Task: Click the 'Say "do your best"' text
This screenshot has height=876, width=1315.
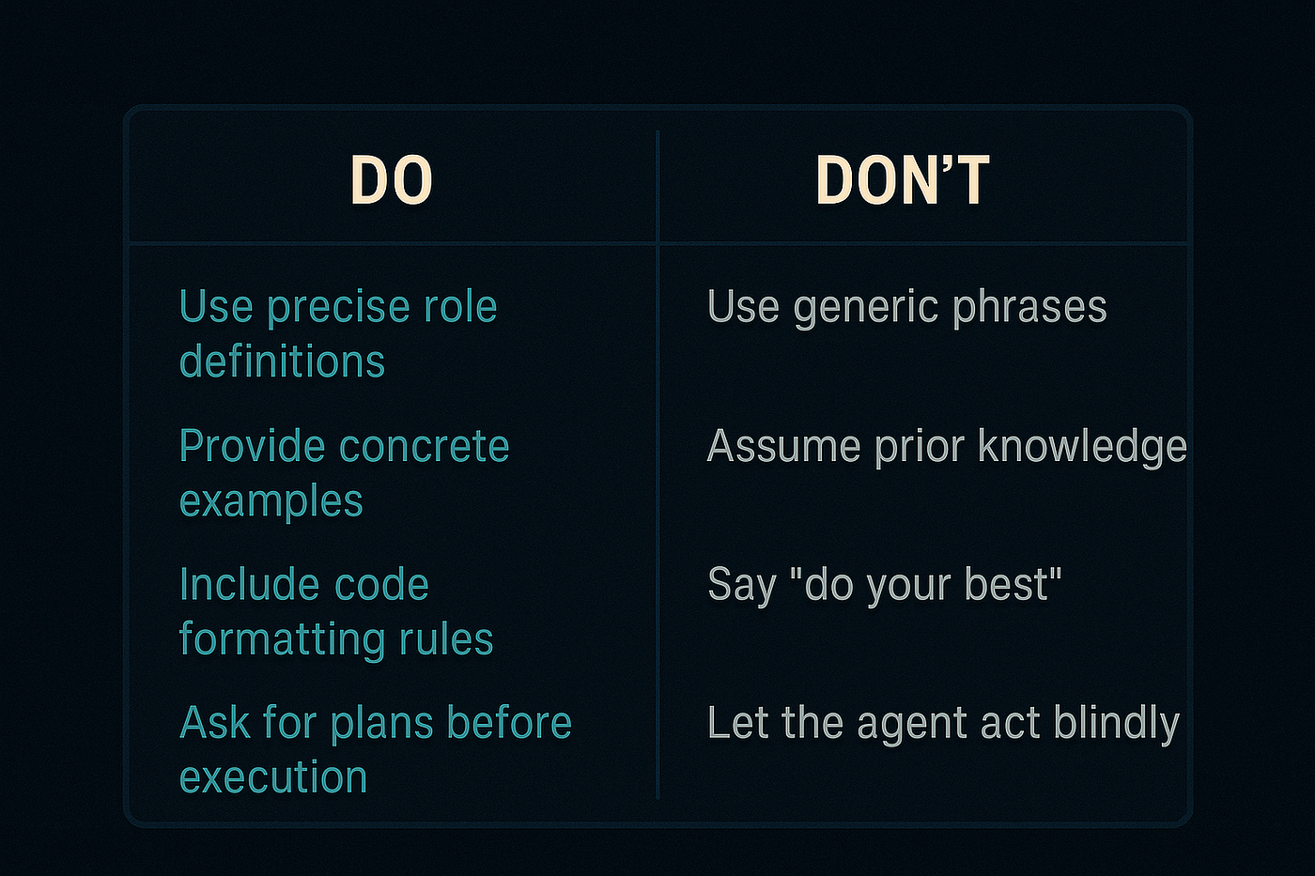Action: click(885, 586)
